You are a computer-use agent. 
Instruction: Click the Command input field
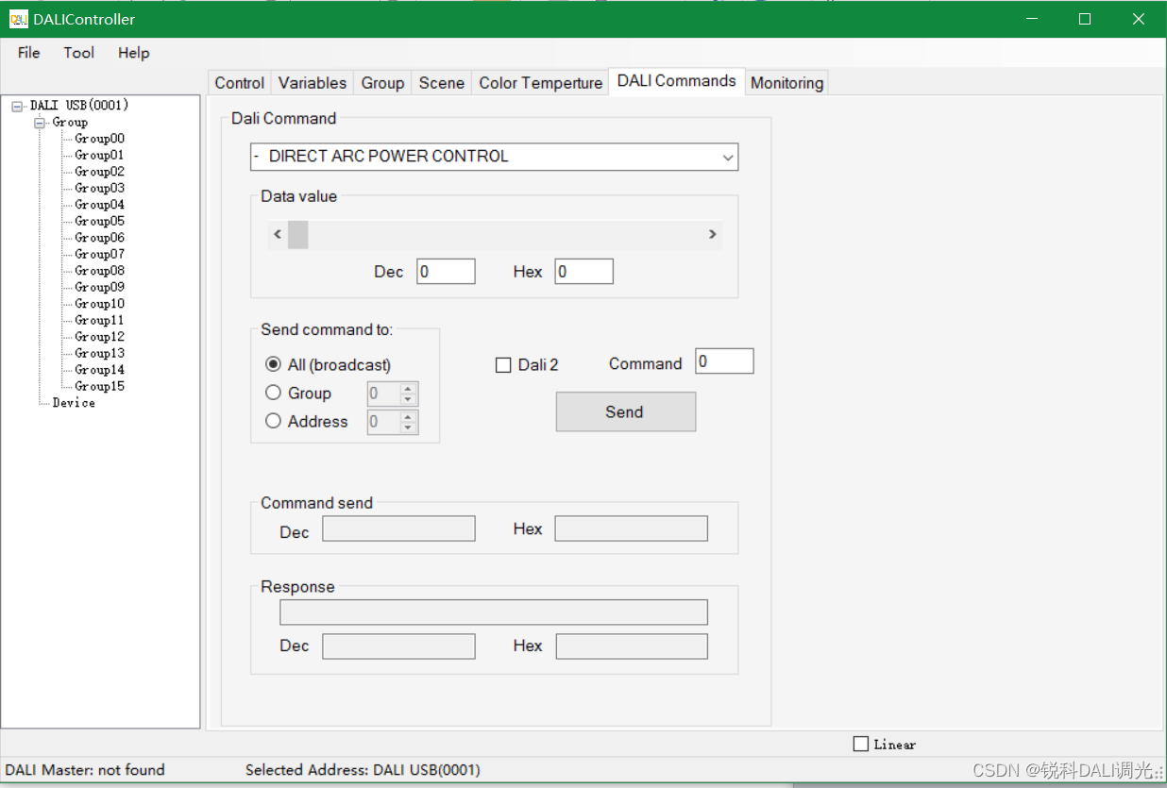tap(723, 360)
